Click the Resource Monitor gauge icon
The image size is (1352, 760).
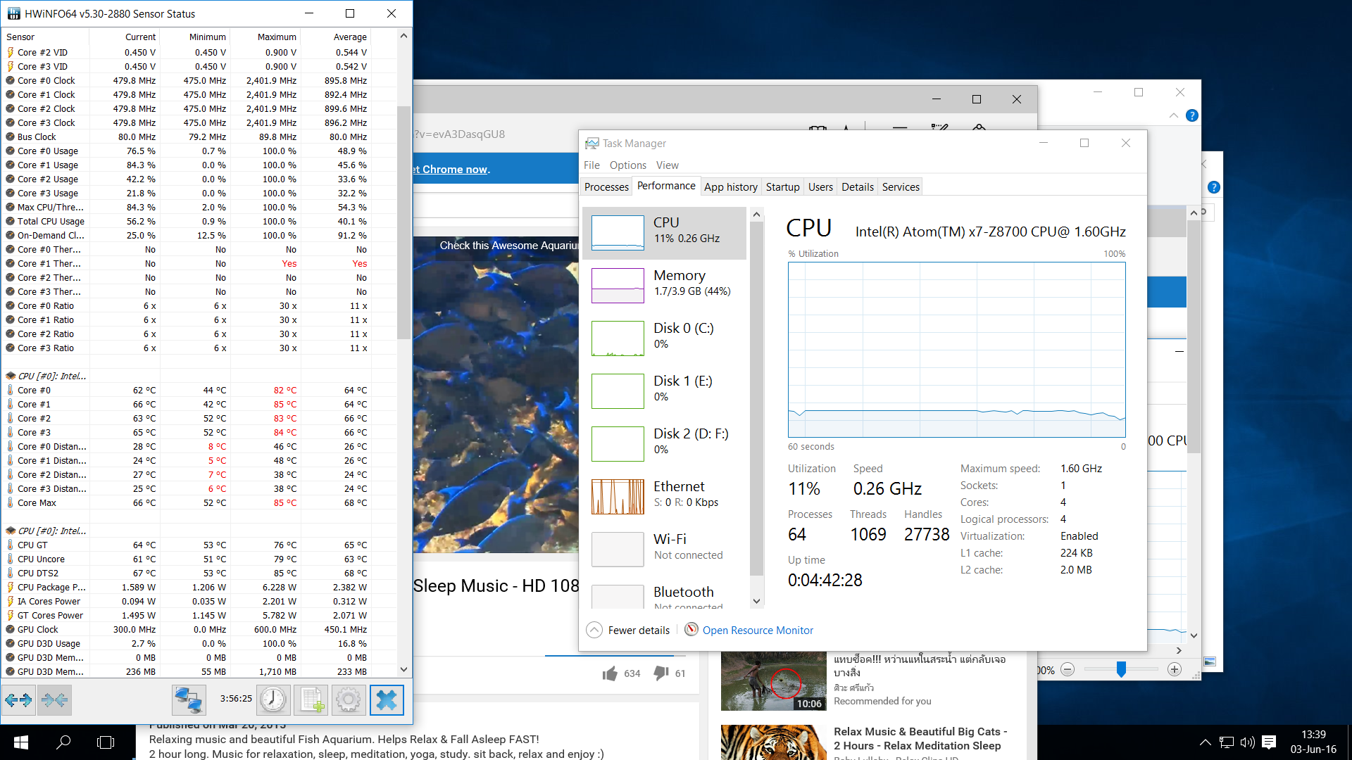[691, 629]
